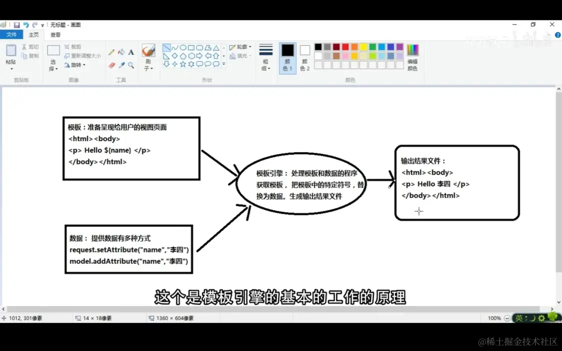Select the Rectangle shape tool

[191, 47]
